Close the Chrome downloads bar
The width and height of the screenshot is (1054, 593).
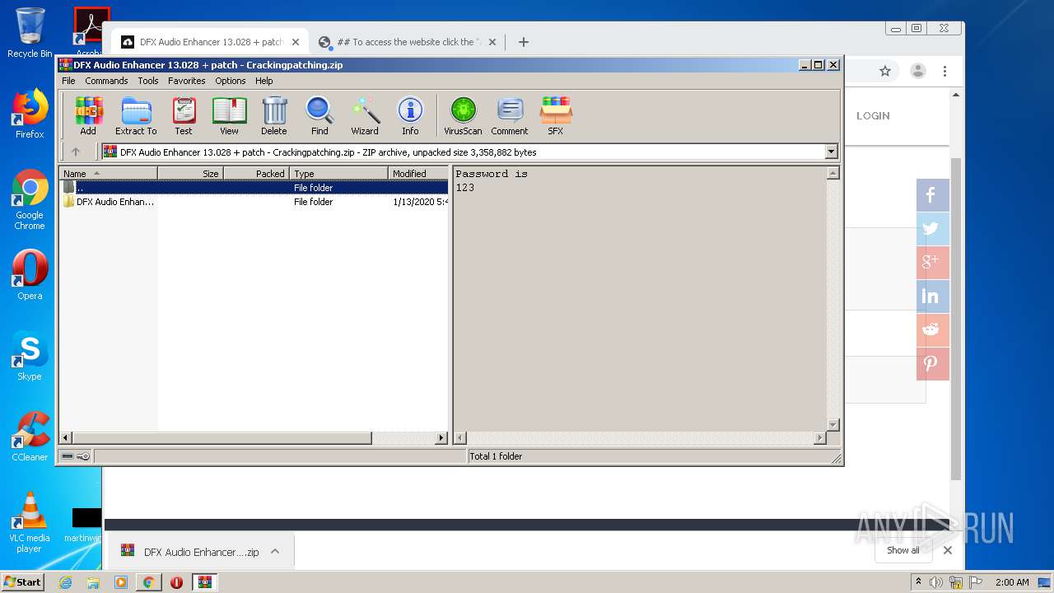[x=948, y=550]
